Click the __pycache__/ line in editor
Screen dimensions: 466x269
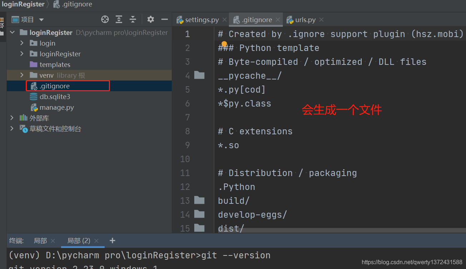[250, 76]
